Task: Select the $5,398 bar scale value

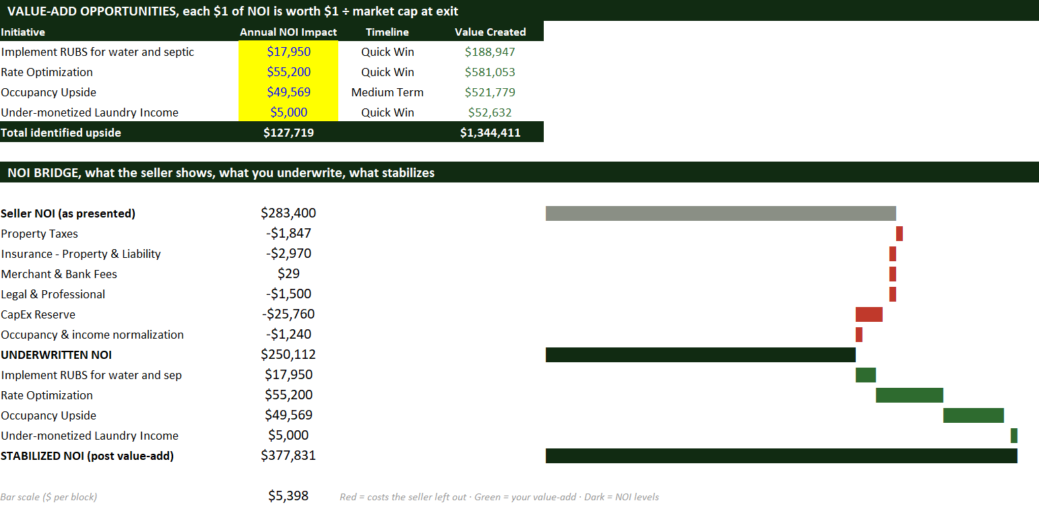Action: pyautogui.click(x=288, y=496)
